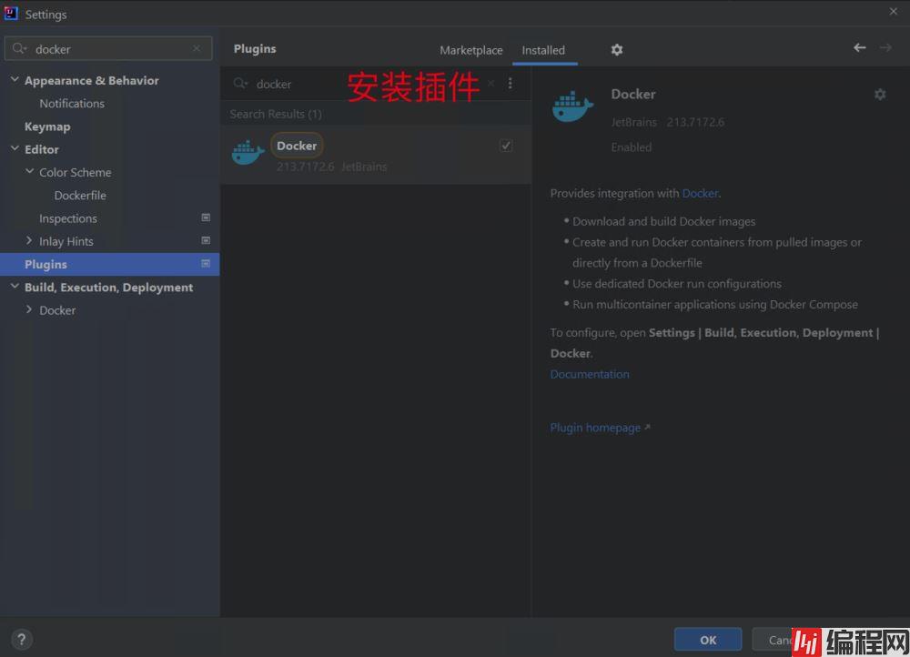
Task: Collapse the Appearance & Behavior section
Action: tap(15, 80)
